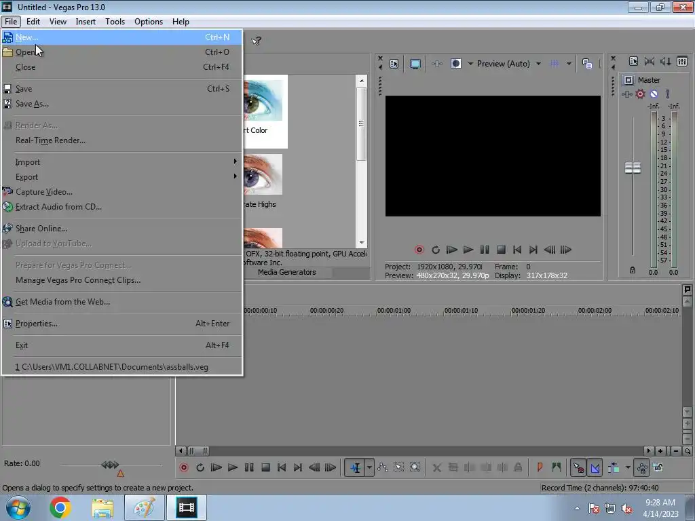This screenshot has height=521, width=695.
Task: Select the Envelope Edit tool
Action: click(383, 467)
